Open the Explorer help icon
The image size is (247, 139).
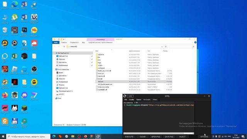click(195, 42)
